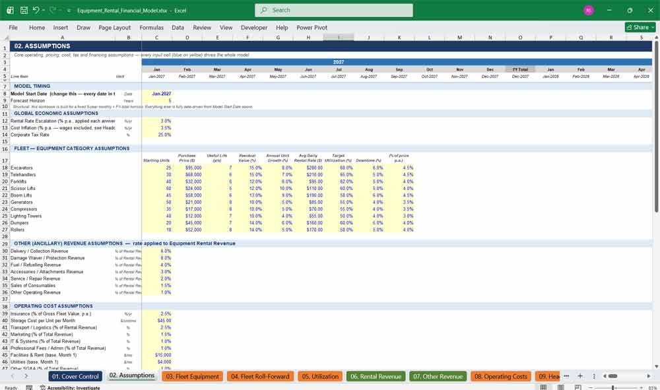Switch to 04. Fleet Roll-Forward sheet

click(260, 377)
